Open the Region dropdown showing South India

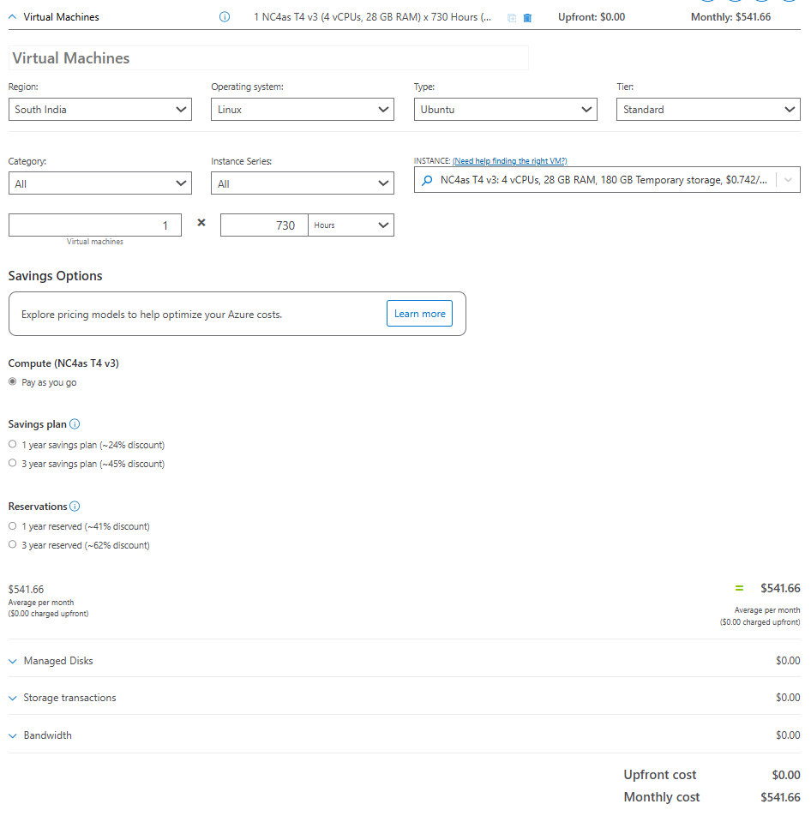[100, 110]
